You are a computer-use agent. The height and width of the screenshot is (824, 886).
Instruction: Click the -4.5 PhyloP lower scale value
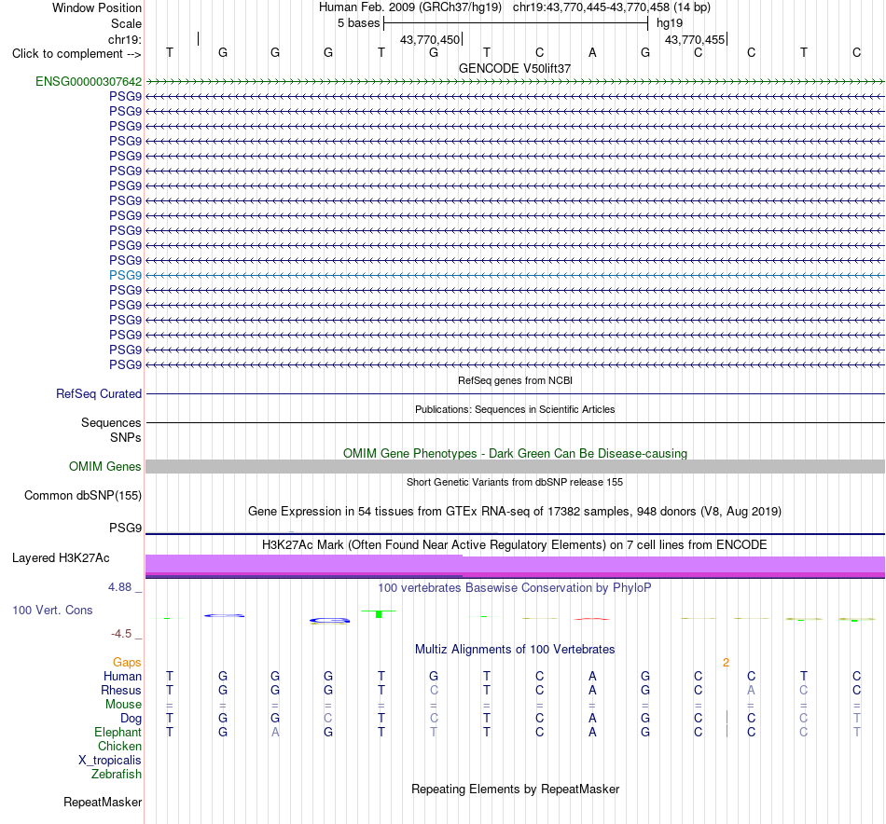(121, 634)
